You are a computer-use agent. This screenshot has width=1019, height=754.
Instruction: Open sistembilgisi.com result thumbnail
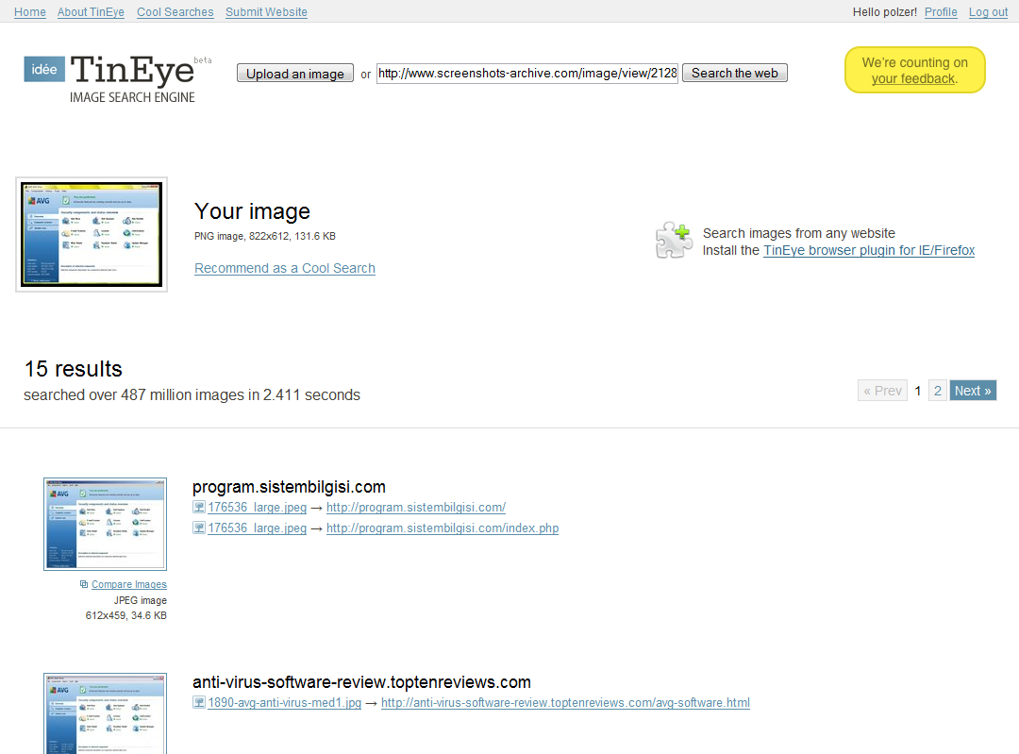pyautogui.click(x=106, y=524)
